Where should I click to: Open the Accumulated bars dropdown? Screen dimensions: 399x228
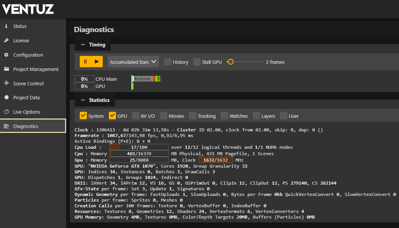133,62
